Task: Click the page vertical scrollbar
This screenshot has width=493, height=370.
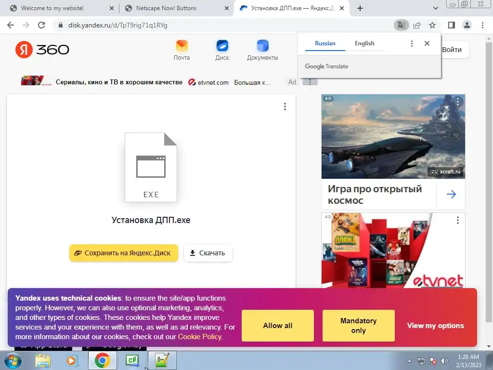Action: point(488,183)
